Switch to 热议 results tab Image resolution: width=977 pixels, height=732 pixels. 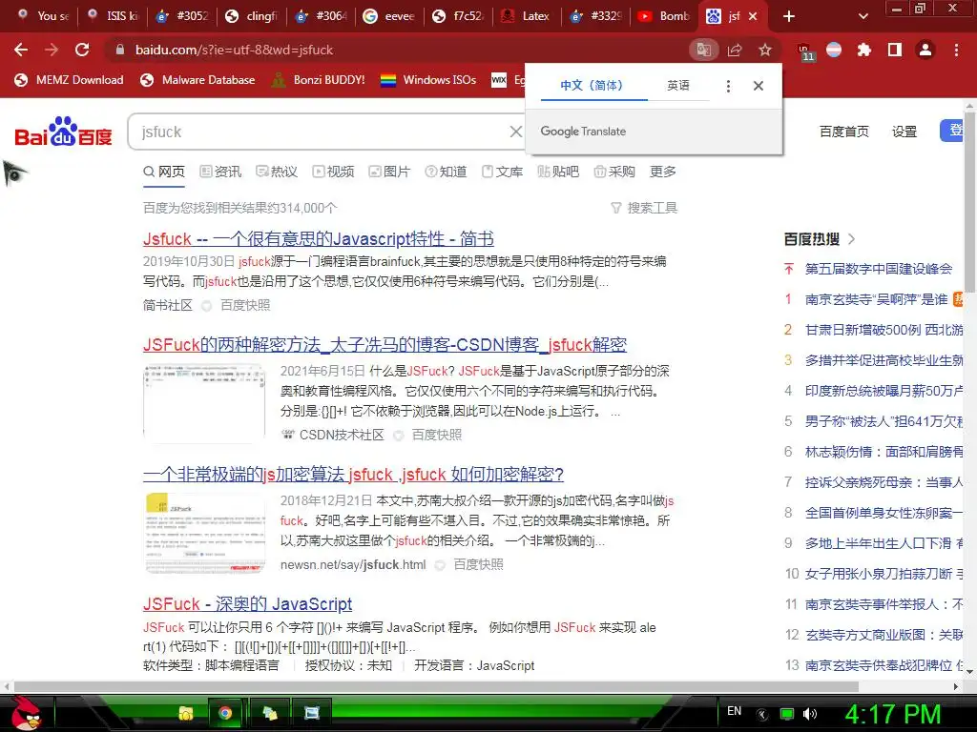[x=277, y=172]
